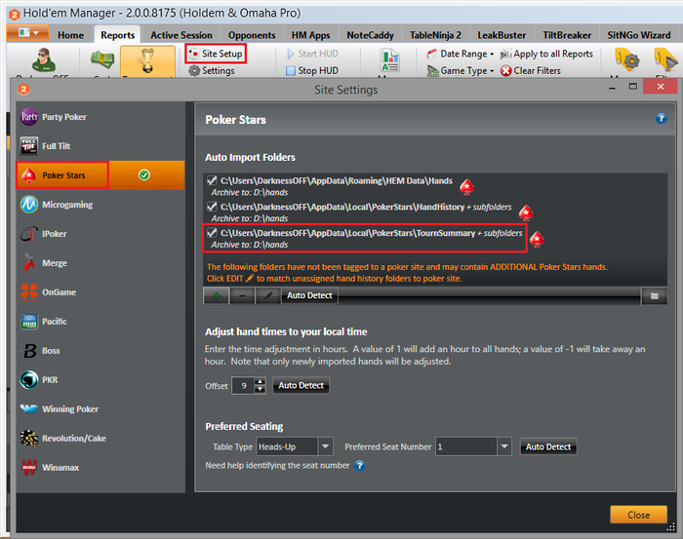Switch to the Reports tab
The width and height of the screenshot is (683, 539).
click(118, 35)
